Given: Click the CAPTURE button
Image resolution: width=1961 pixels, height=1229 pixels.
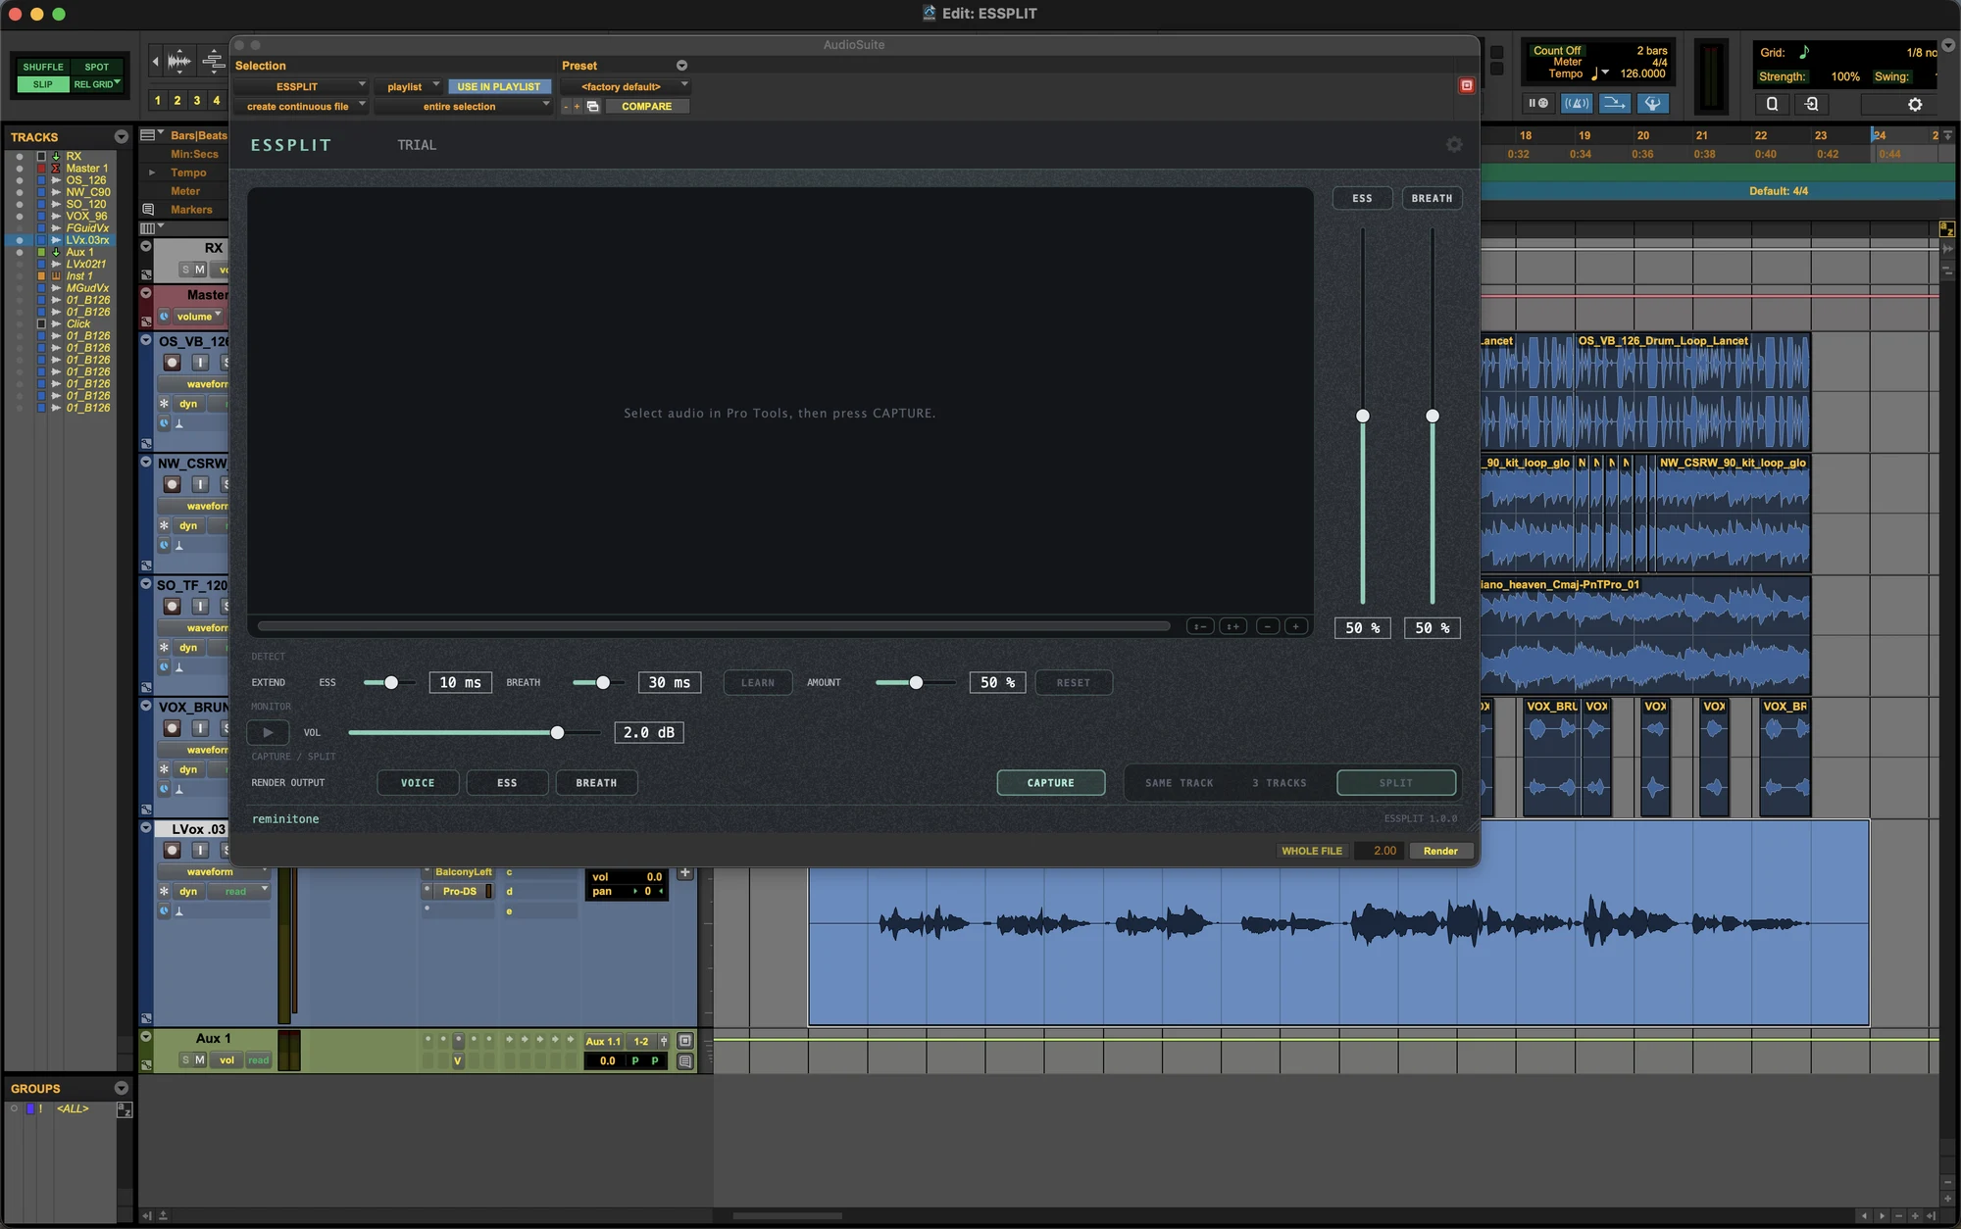Looking at the screenshot, I should [1050, 782].
